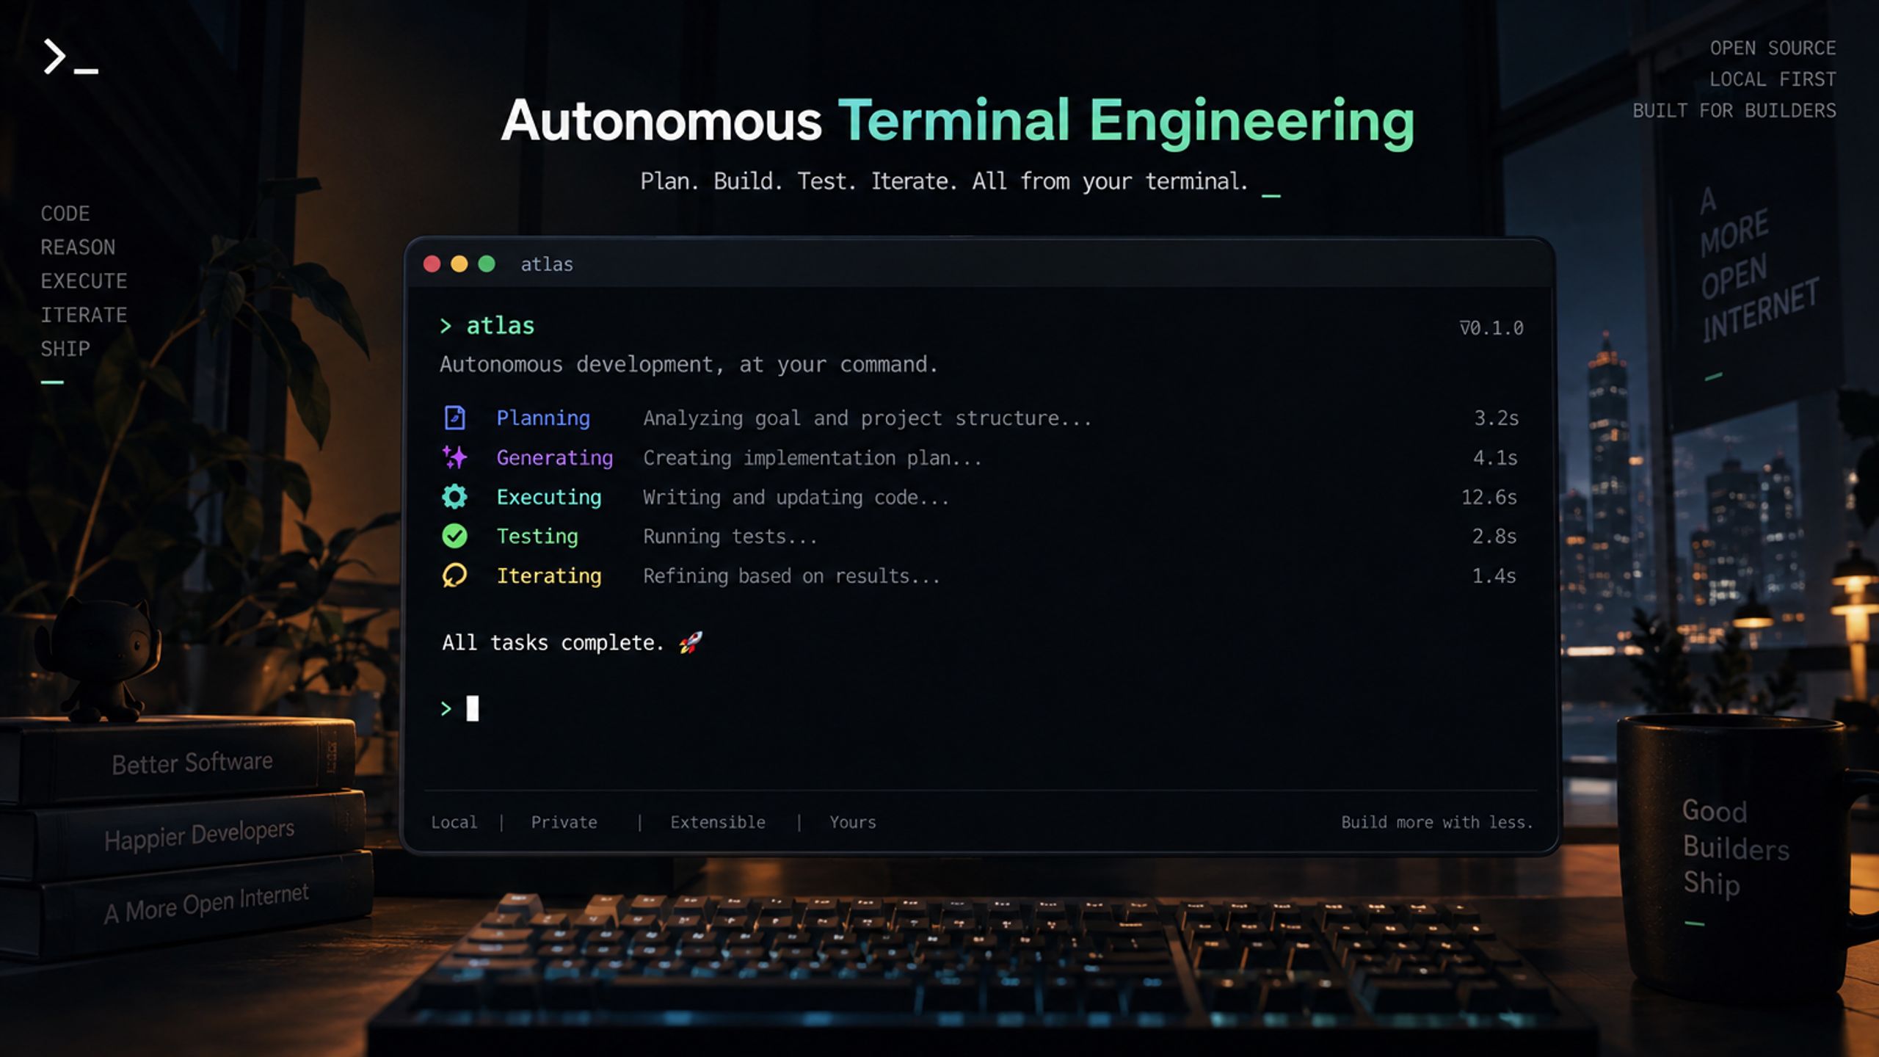Click the 'Testing' status label

click(x=537, y=537)
